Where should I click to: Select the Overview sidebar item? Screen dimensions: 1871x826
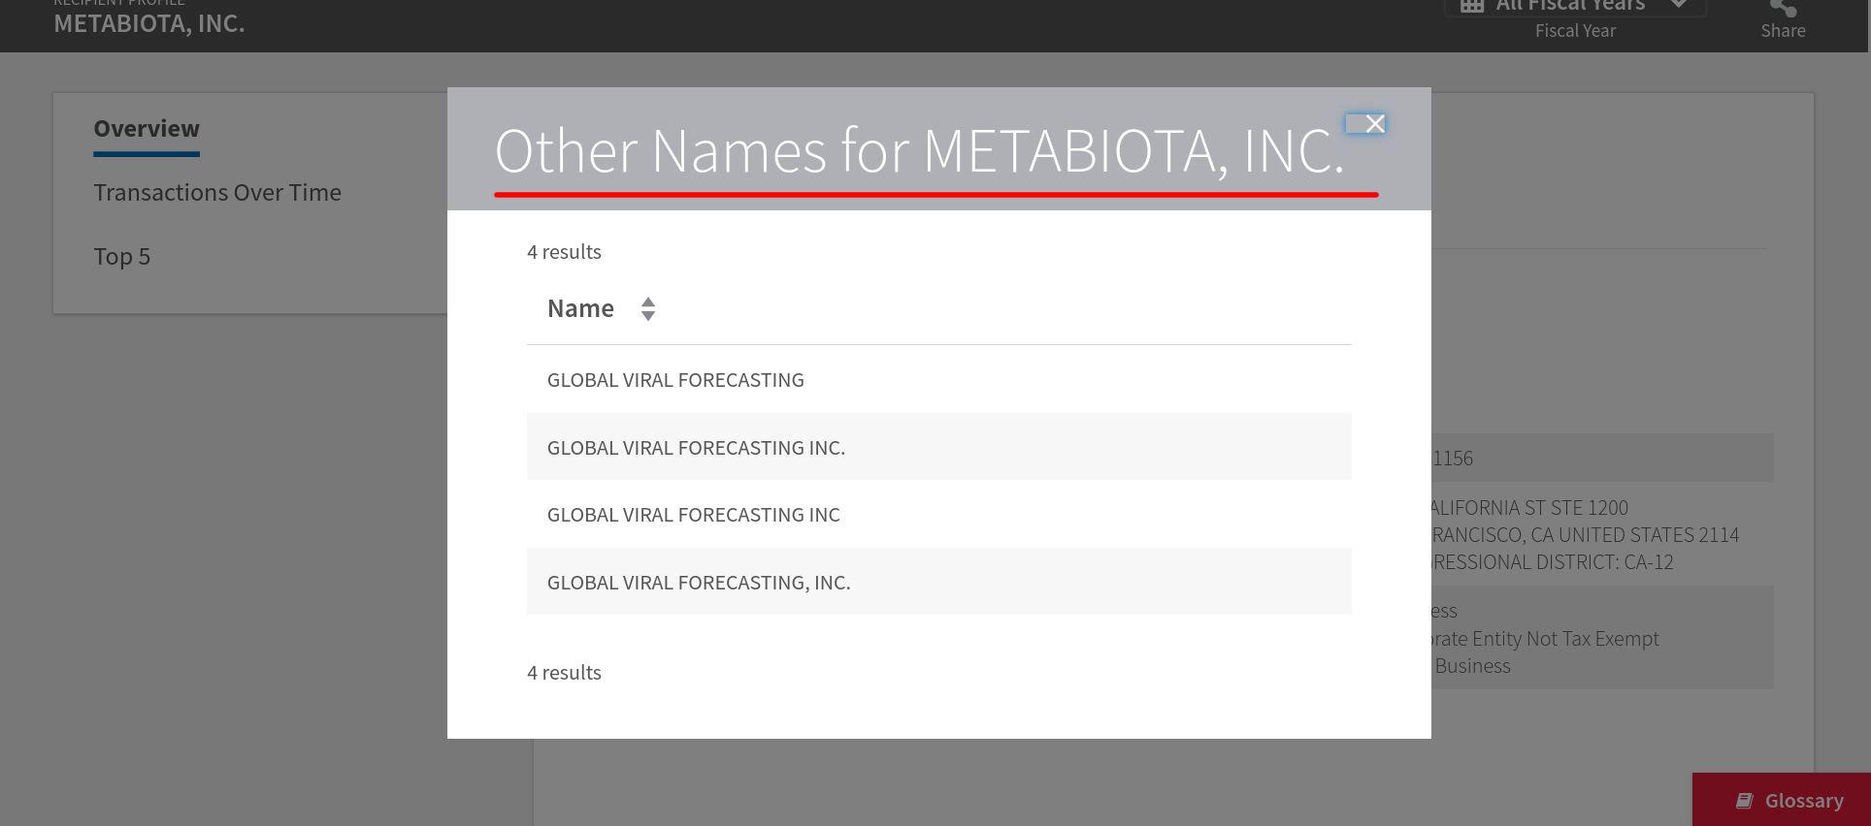(x=147, y=129)
